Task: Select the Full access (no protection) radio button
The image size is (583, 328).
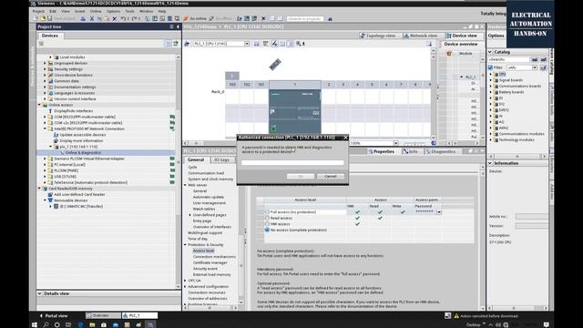Action: click(x=267, y=212)
